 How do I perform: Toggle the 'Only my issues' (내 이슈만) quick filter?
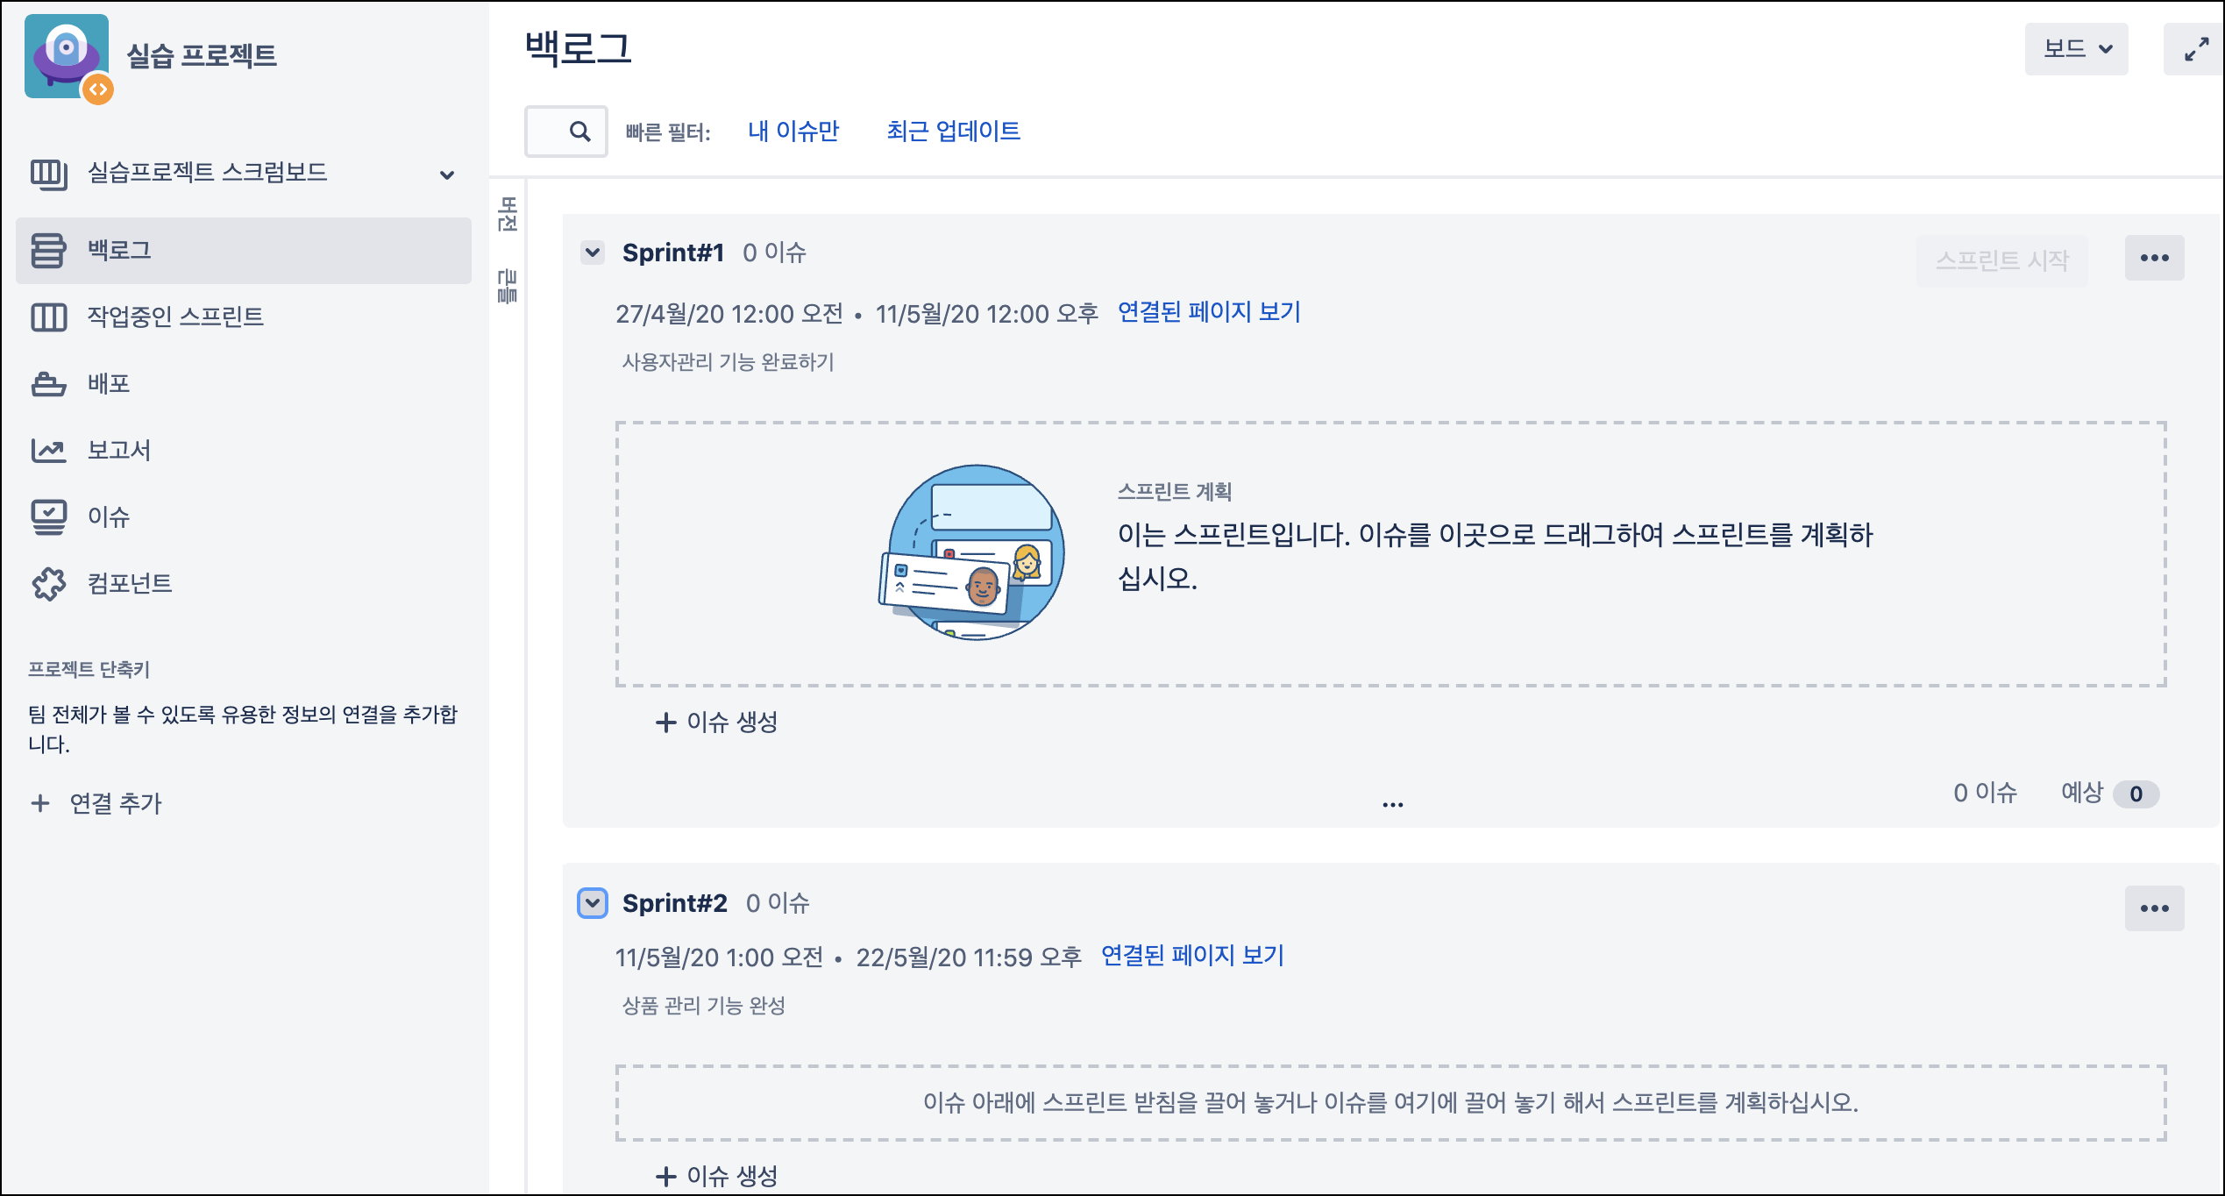793,132
